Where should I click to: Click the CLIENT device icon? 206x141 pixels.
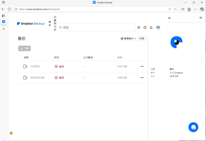coord(25,67)
